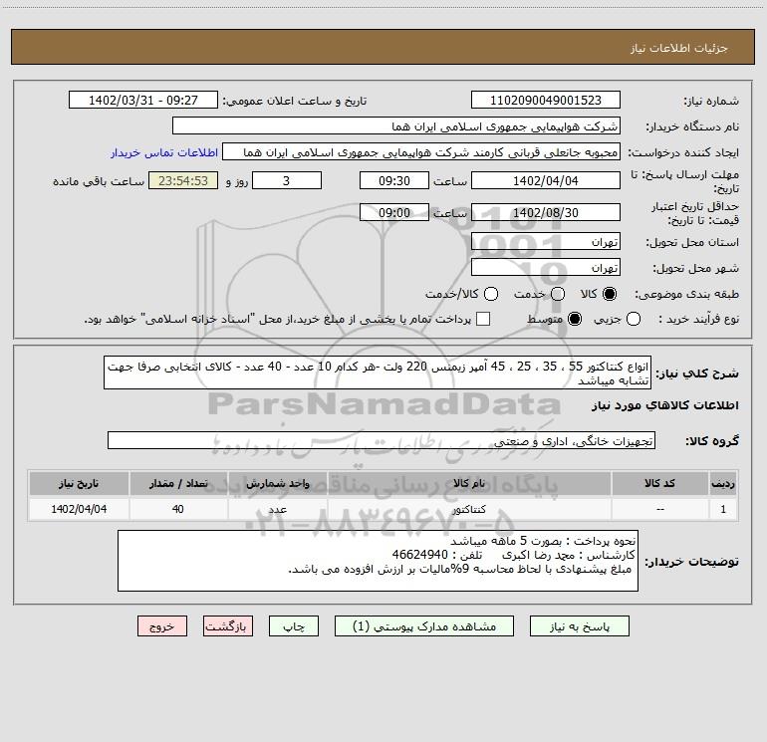Click the شرح کلی نیاز label
767x742 pixels.
697,373
